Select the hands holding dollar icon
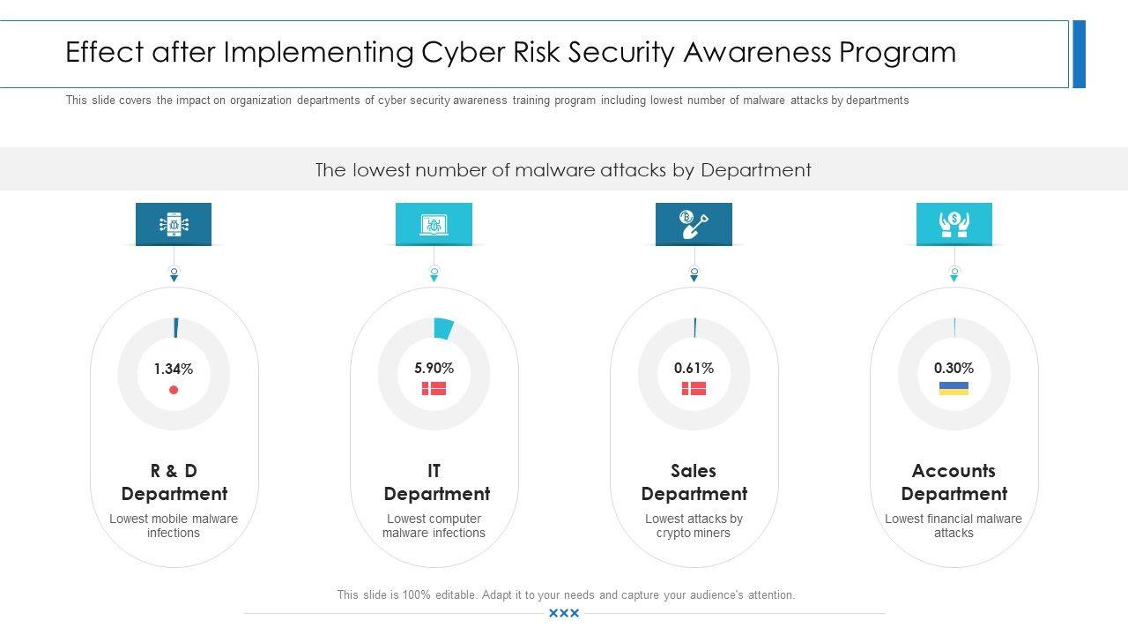This screenshot has width=1128, height=635. pyautogui.click(x=954, y=224)
